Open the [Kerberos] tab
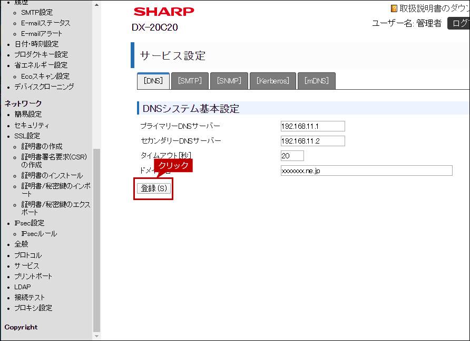The height and width of the screenshot is (341, 470). click(273, 81)
